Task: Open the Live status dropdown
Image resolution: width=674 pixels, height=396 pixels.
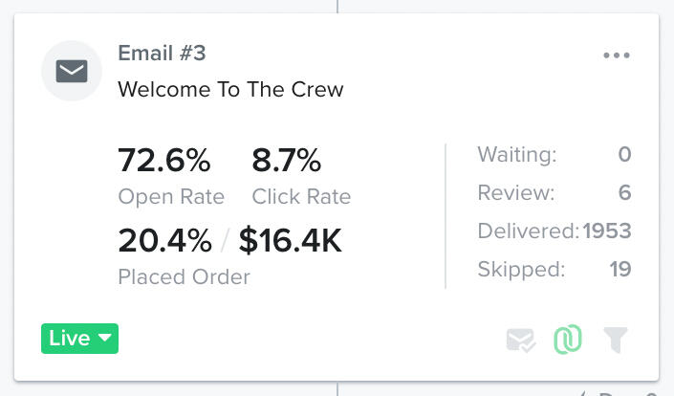Action: (x=79, y=339)
